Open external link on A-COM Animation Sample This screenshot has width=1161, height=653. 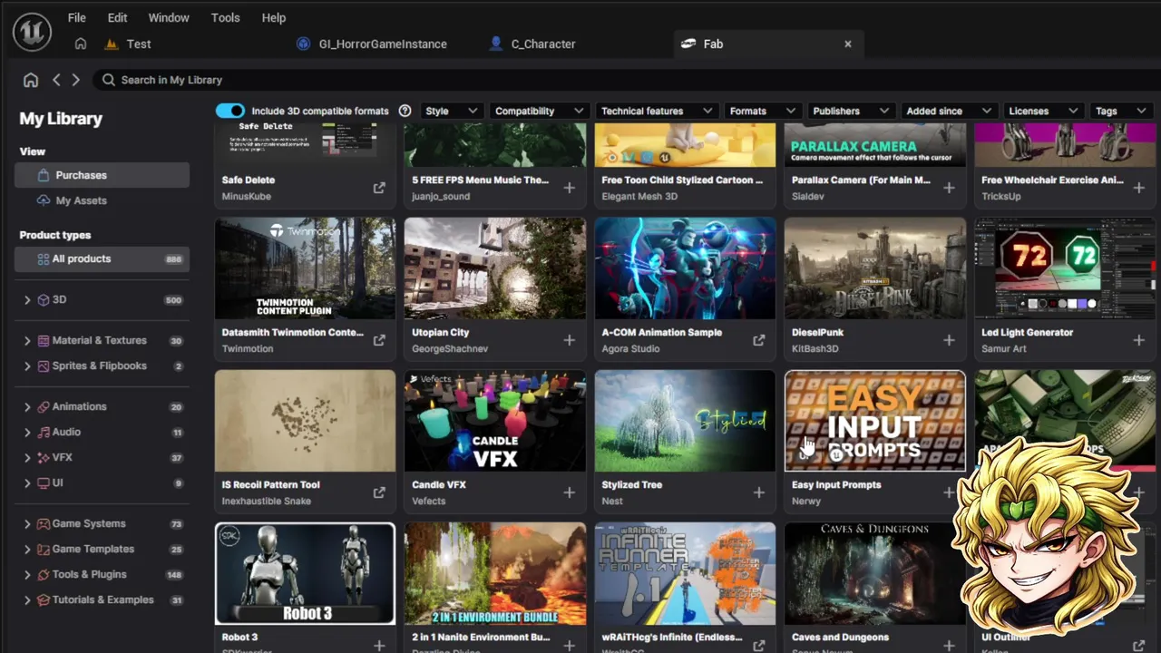coord(759,340)
